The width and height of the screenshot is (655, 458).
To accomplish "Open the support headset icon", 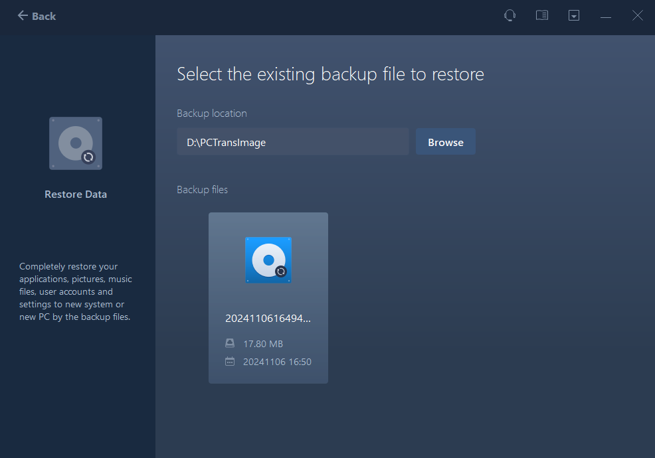I will point(510,16).
